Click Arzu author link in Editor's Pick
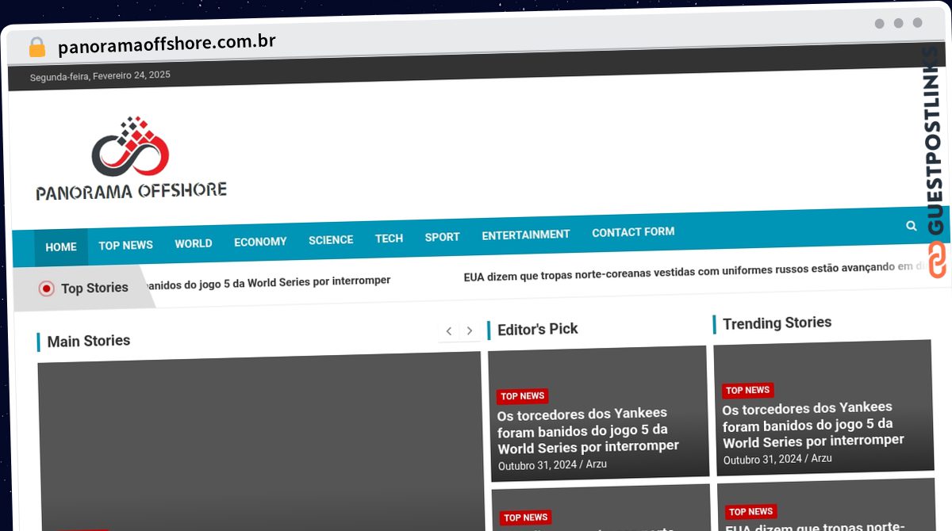 pyautogui.click(x=597, y=464)
